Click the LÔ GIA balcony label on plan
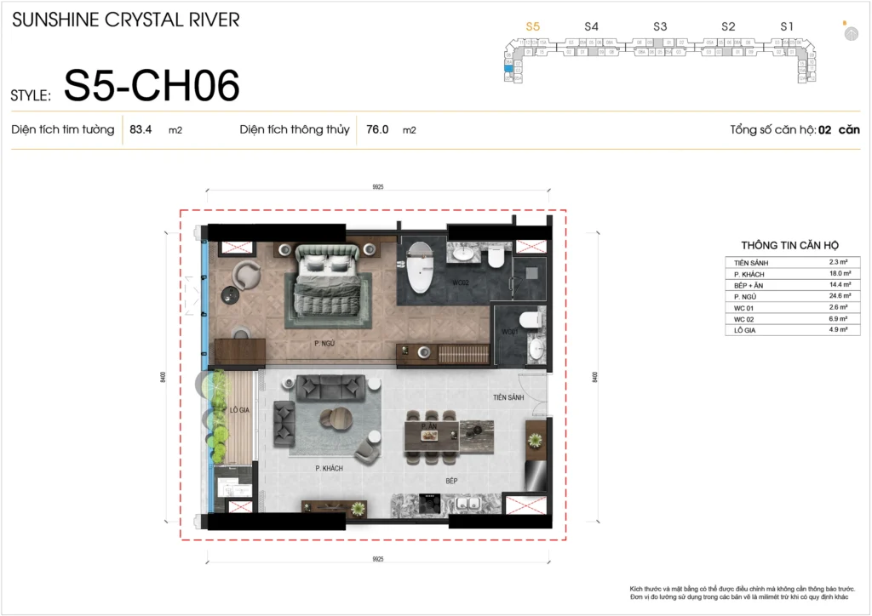Screen dimensions: 872x616 [x=240, y=410]
